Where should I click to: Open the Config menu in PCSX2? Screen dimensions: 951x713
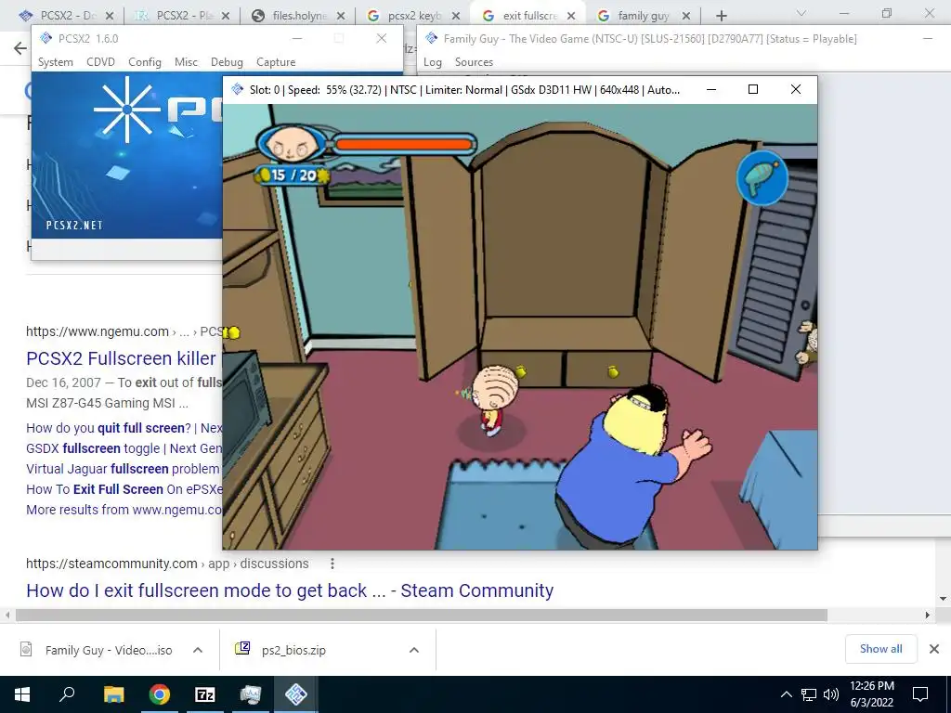click(x=144, y=62)
